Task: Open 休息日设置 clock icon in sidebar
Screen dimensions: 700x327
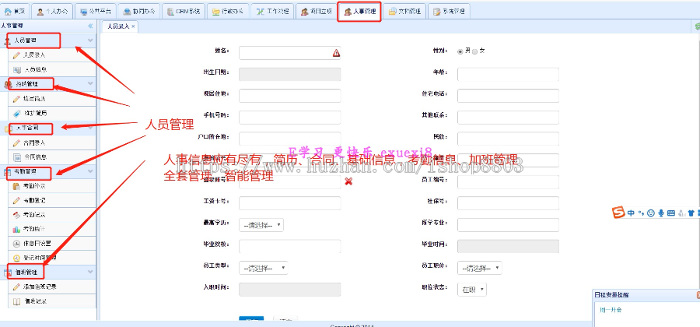Action: click(16, 243)
